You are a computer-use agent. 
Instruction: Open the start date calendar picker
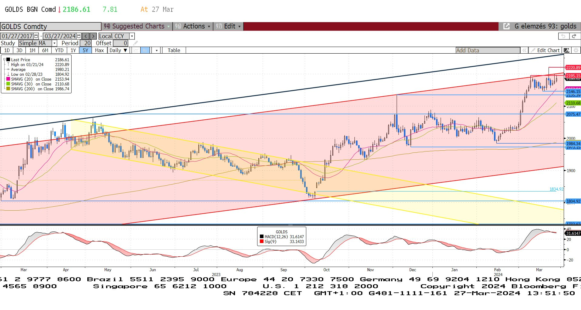click(36, 36)
